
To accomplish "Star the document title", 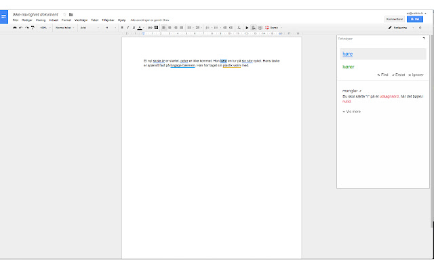I will click(64, 14).
